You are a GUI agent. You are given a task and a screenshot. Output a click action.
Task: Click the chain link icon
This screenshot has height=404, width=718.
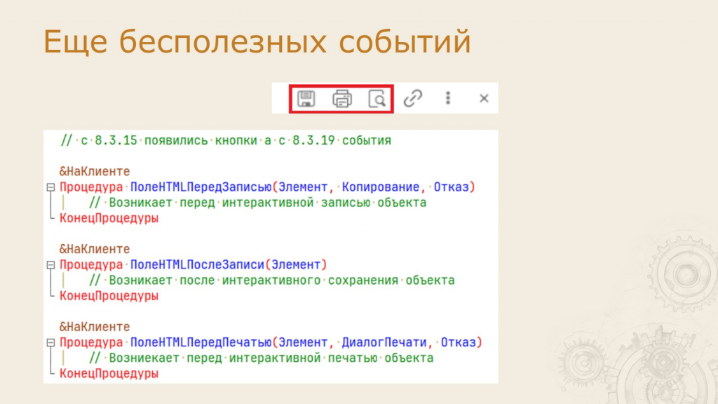(x=412, y=98)
